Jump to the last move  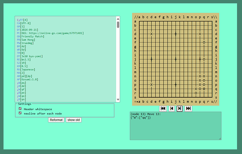click(188, 108)
